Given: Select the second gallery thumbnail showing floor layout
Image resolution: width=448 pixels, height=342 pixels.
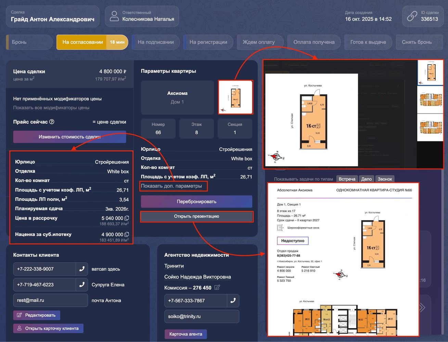Looking at the screenshot, I should point(430,99).
